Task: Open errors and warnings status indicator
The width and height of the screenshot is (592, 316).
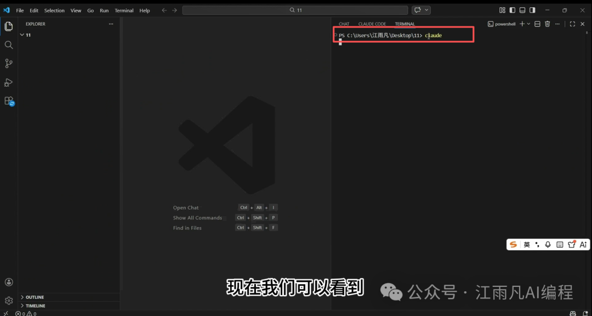Action: tap(26, 313)
